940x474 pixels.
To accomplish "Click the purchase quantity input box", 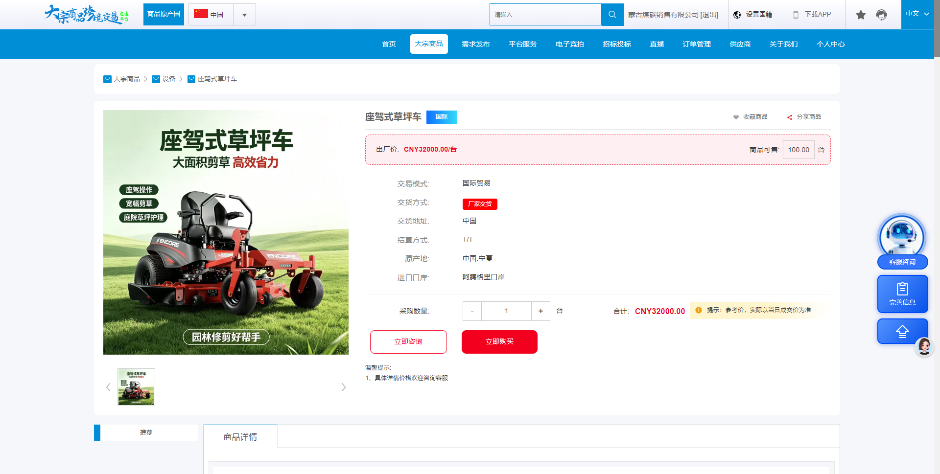I will (x=506, y=311).
